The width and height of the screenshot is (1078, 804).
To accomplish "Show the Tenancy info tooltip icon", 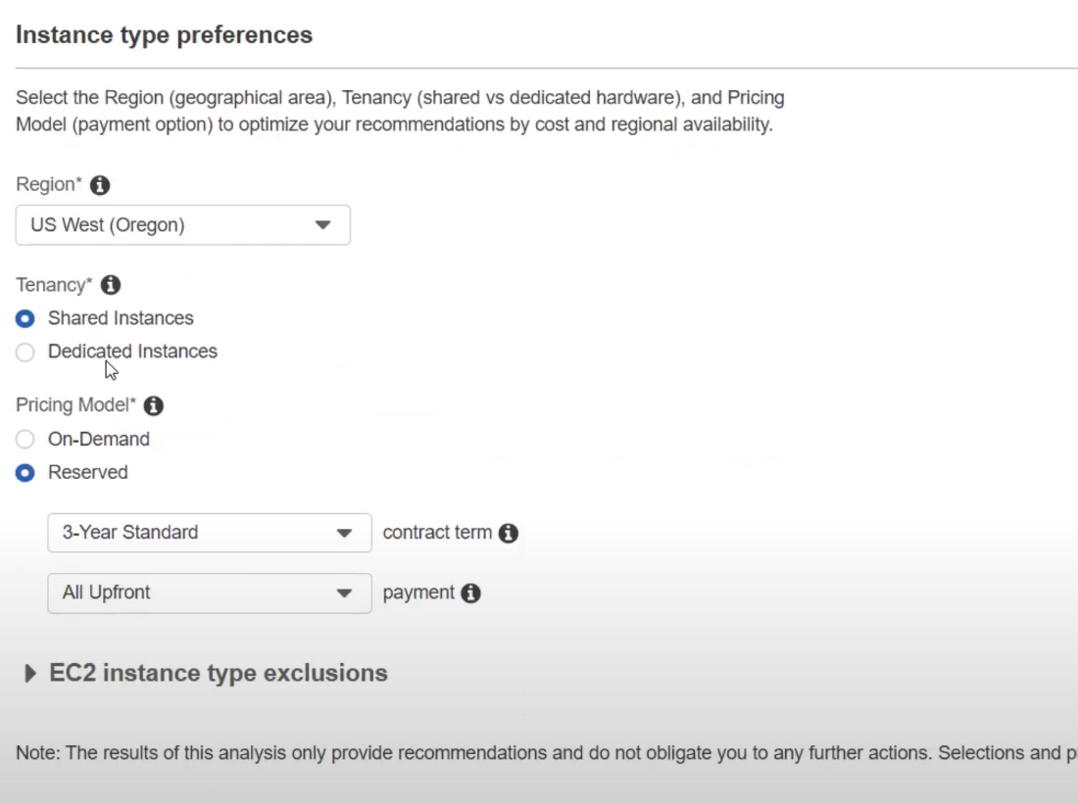I will coord(111,285).
